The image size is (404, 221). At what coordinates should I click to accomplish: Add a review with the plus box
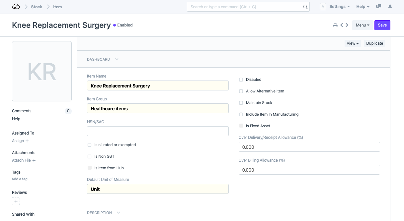coord(16,201)
